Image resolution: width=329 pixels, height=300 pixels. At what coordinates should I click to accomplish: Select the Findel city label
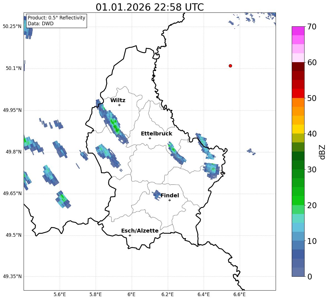click(x=170, y=195)
